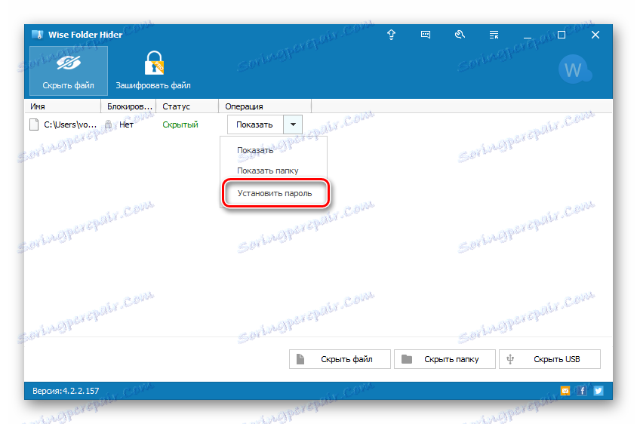Close the Wise Folder Hider window

[595, 35]
